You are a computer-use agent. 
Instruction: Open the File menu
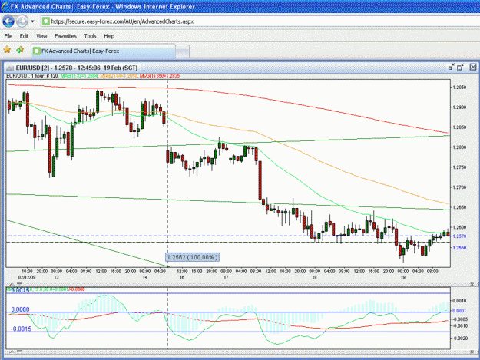[8, 36]
